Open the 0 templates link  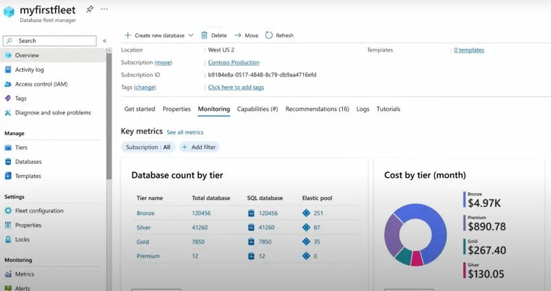click(469, 50)
